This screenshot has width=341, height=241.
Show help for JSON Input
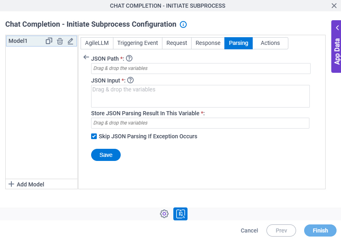pos(130,80)
